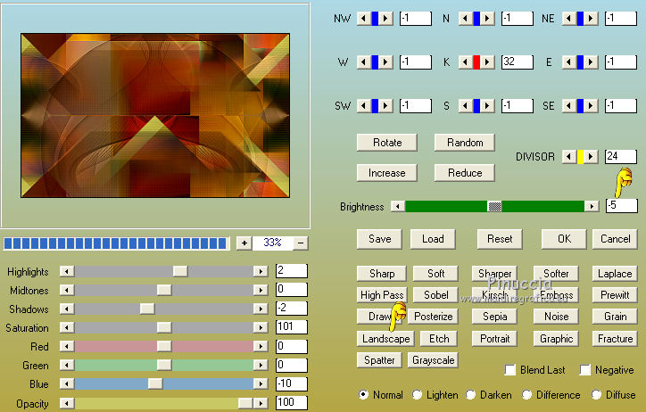Image resolution: width=646 pixels, height=412 pixels.
Task: Increase the E value with right arrow
Action: [592, 62]
